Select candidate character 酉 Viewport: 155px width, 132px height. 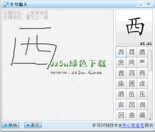click(x=132, y=52)
